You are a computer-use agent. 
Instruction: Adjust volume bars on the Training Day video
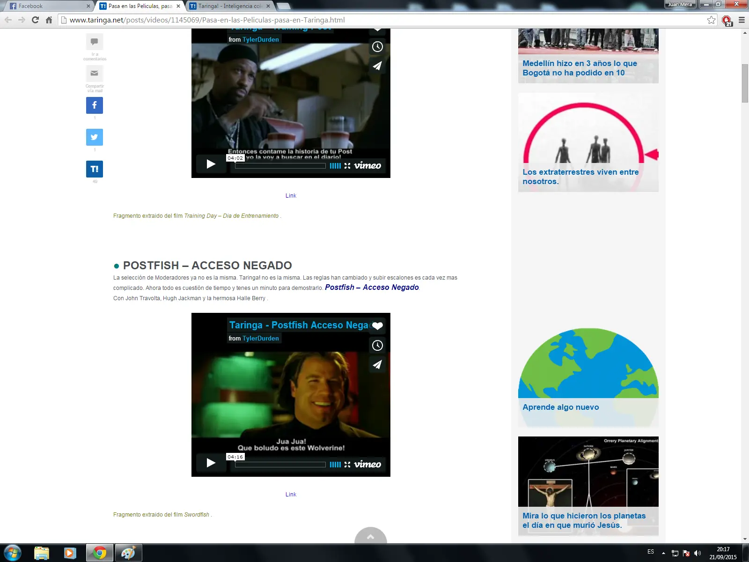(335, 166)
